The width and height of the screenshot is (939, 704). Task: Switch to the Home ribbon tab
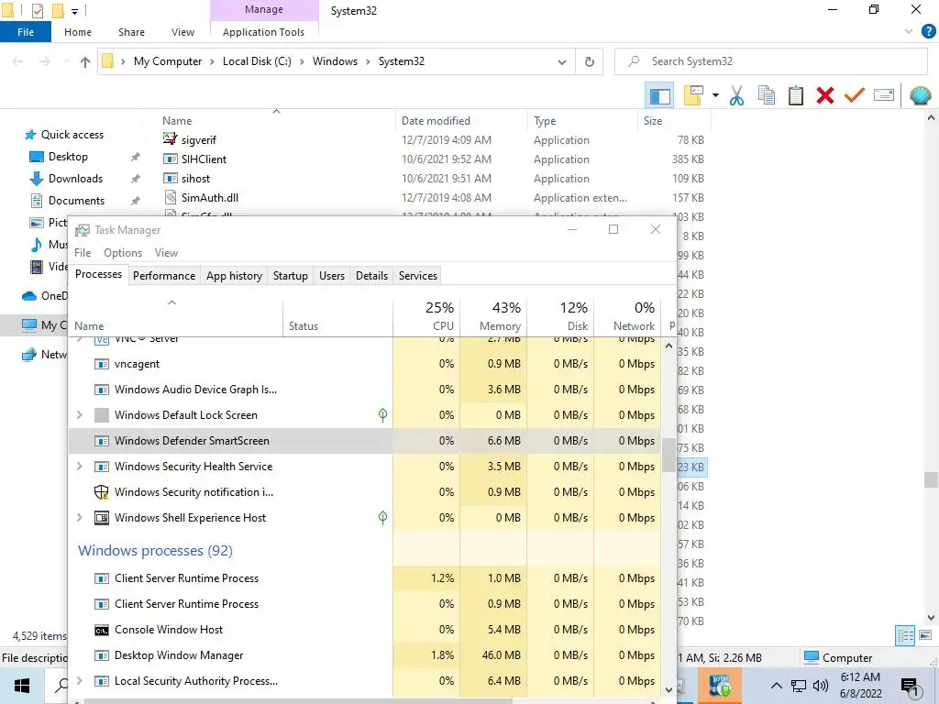[x=78, y=32]
